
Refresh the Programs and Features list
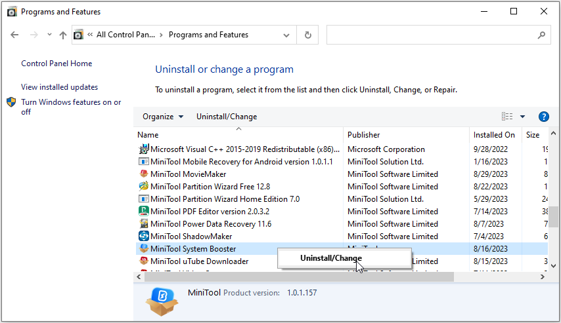point(307,35)
